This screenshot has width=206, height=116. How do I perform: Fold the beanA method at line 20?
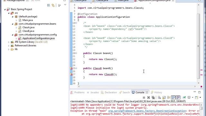(76, 53)
